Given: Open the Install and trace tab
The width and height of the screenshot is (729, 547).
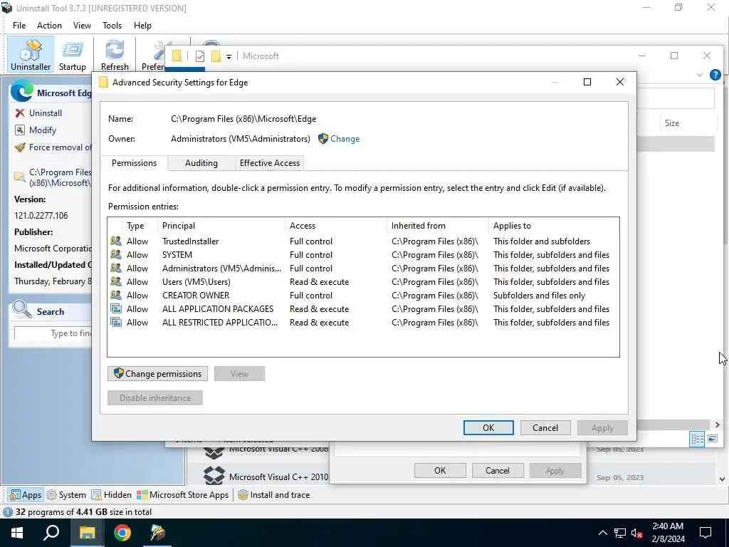Looking at the screenshot, I should point(274,495).
